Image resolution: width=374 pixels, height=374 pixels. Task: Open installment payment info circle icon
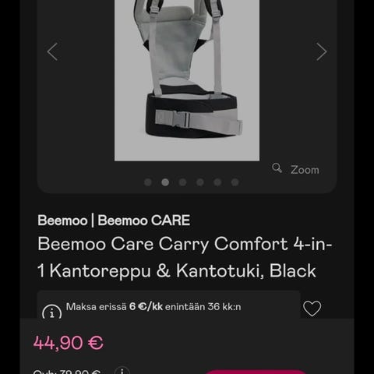(x=52, y=312)
